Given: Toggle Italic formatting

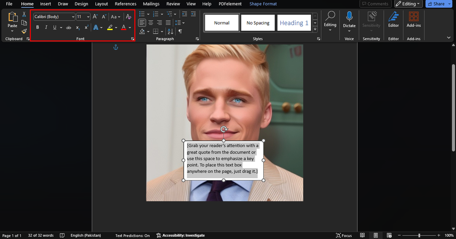Looking at the screenshot, I should [x=46, y=27].
